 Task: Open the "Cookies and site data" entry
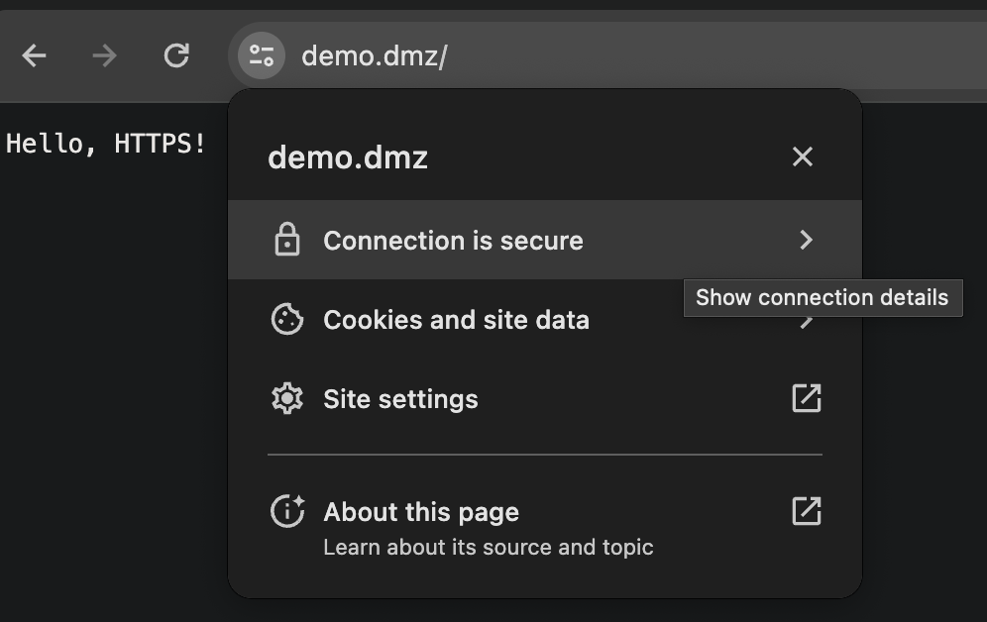(x=456, y=320)
